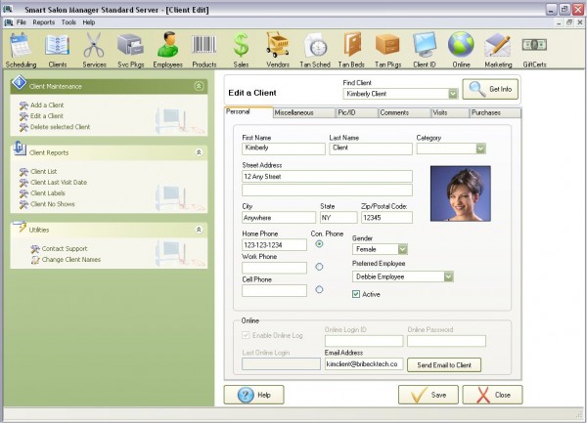
Task: Click the Send Email to Client button
Action: [x=444, y=364]
